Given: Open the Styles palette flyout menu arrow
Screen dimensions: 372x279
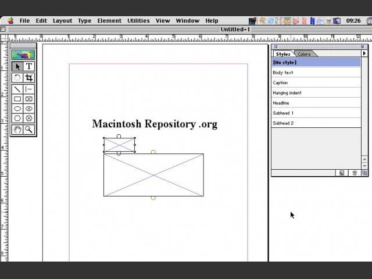Looking at the screenshot, I should 364,53.
